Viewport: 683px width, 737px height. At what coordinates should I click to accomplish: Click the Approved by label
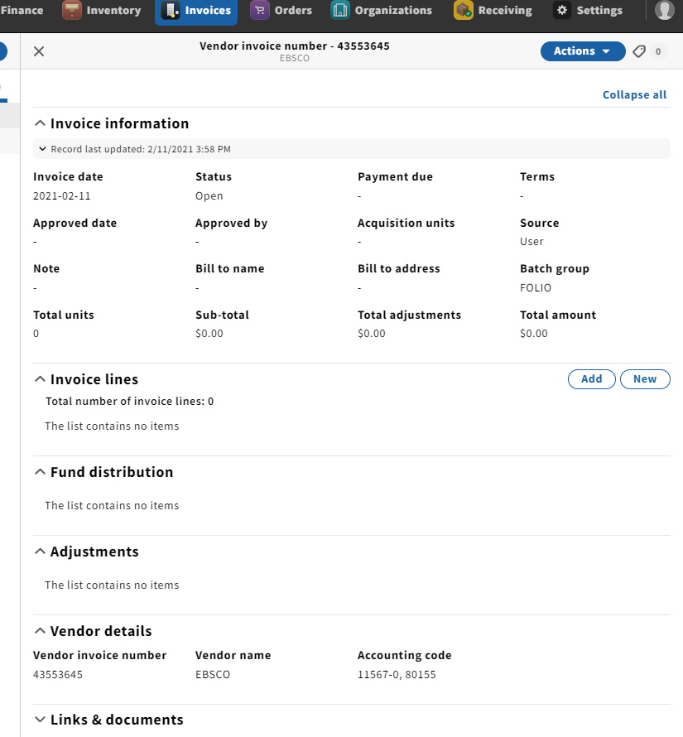[231, 223]
